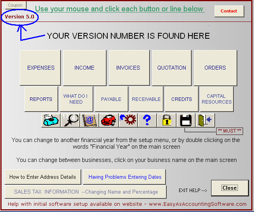The image size is (254, 212).
Task: Click the red car icon
Action: tap(109, 120)
